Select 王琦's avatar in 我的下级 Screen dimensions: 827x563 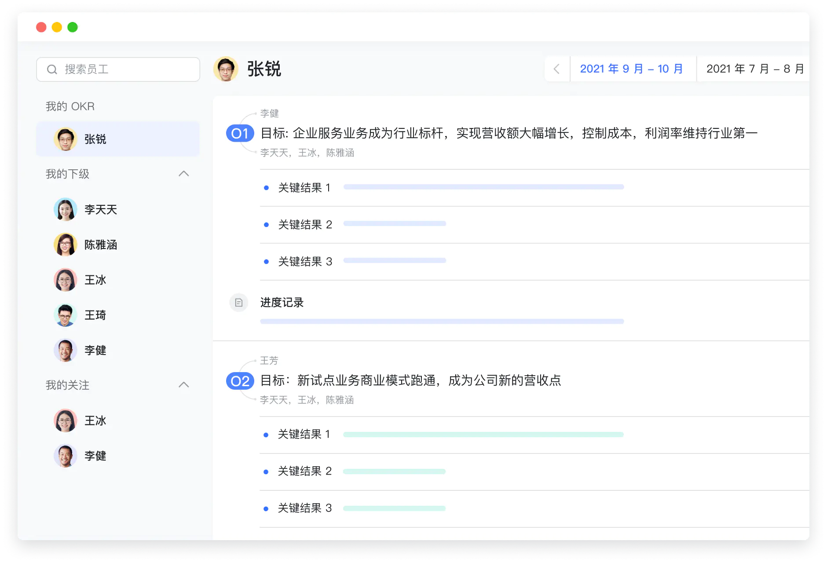[65, 315]
